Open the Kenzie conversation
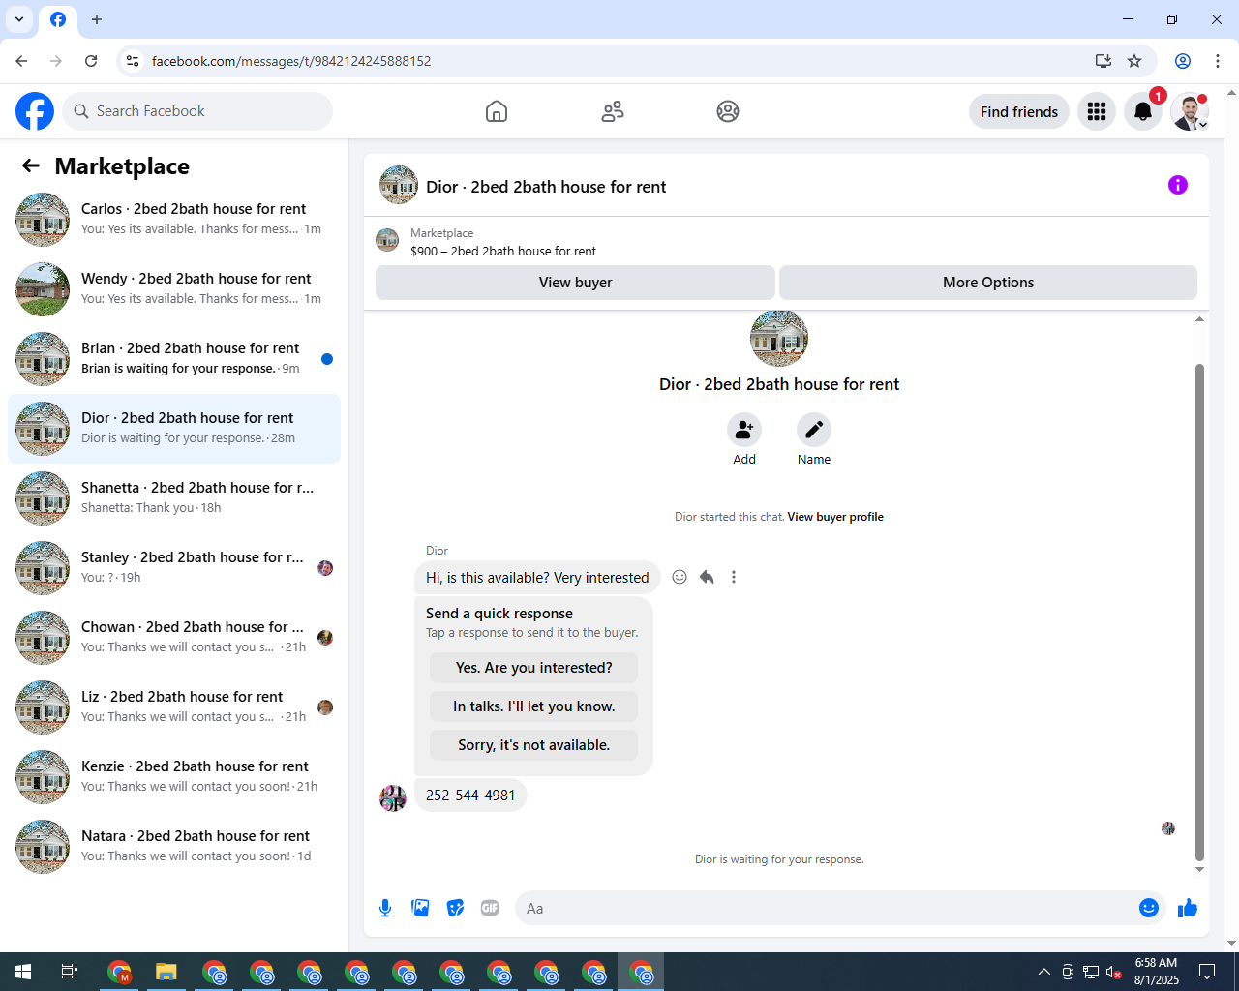The image size is (1239, 991). pyautogui.click(x=174, y=777)
